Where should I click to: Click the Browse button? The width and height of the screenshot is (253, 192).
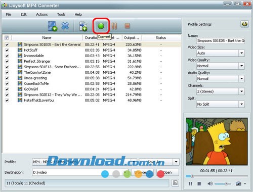pyautogui.click(x=142, y=172)
